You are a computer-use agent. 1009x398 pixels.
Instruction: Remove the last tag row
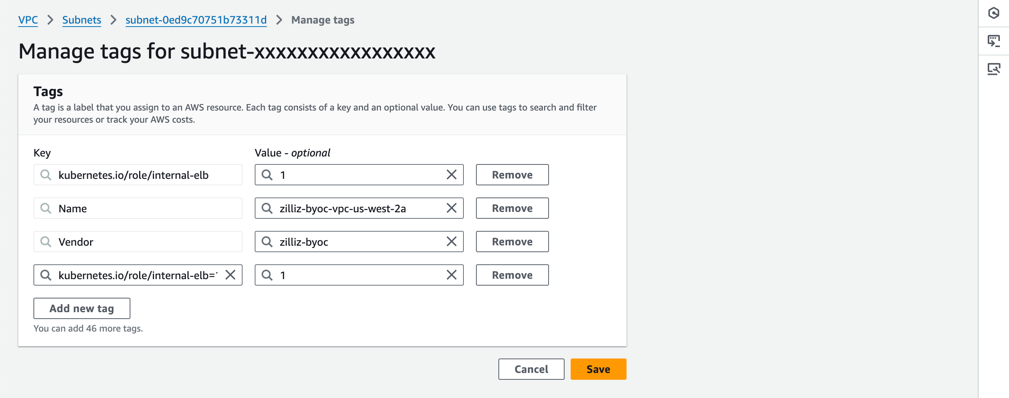(x=512, y=275)
